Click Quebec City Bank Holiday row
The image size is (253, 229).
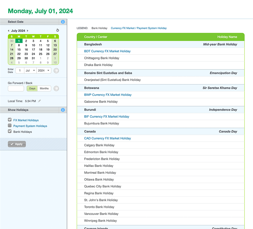pyautogui.click(x=161, y=186)
